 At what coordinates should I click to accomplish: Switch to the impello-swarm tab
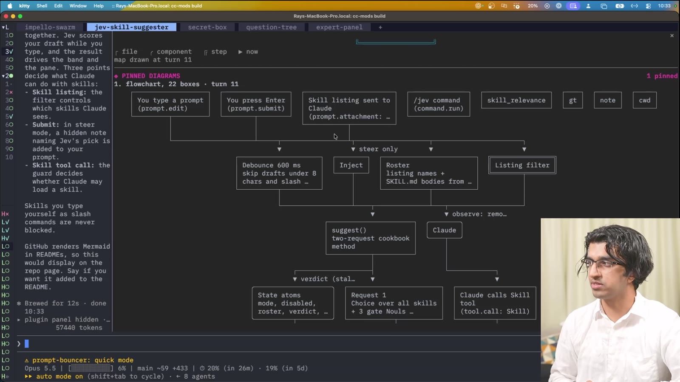coord(50,27)
